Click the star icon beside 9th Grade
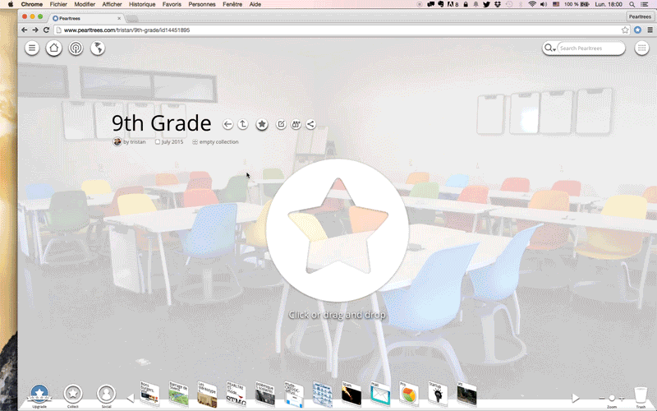This screenshot has width=657, height=411. click(262, 124)
